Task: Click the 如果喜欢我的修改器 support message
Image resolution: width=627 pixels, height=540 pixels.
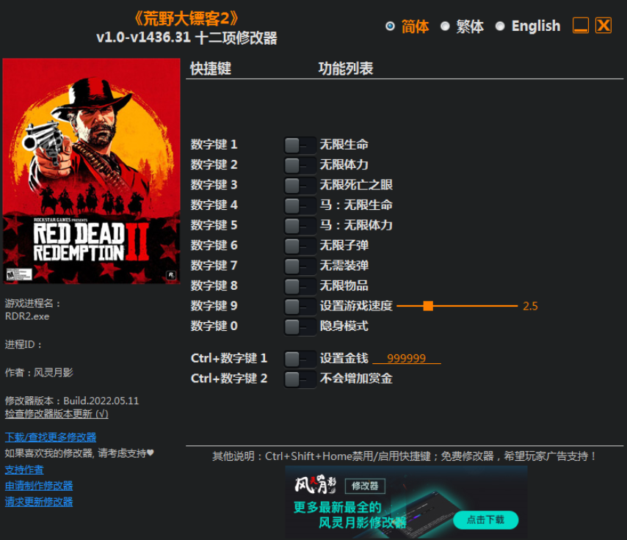Action: point(79,453)
